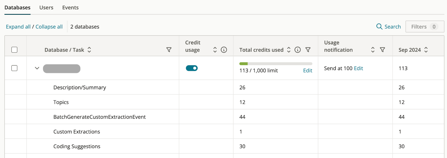Screen dimensions: 447x158
Task: Select the BatchGenerateCustomExtractionEvent row
Action: (224, 117)
